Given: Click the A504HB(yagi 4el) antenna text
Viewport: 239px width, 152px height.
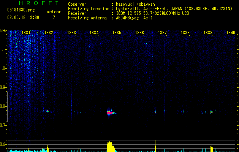Looking at the screenshot, I should pyautogui.click(x=134, y=18).
